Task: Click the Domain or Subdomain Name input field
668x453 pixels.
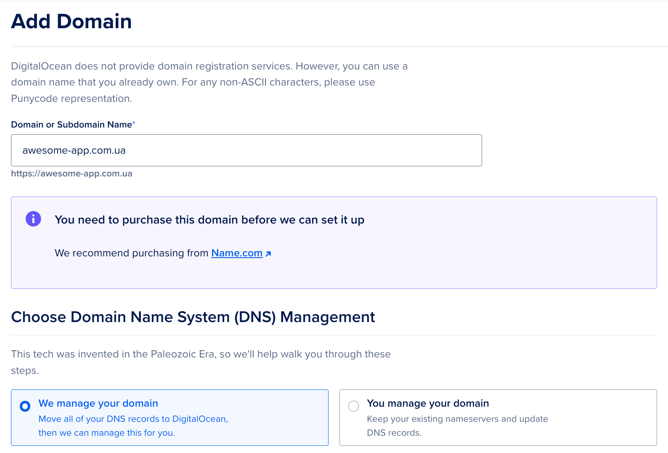Action: point(246,150)
